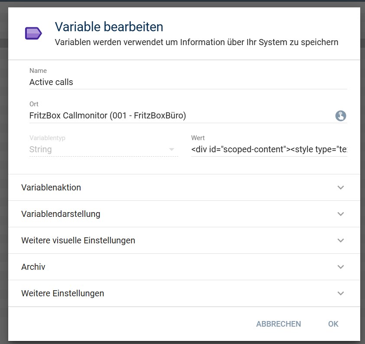The image size is (365, 344).
Task: Open the Variablentyp String dropdown
Action: point(99,150)
